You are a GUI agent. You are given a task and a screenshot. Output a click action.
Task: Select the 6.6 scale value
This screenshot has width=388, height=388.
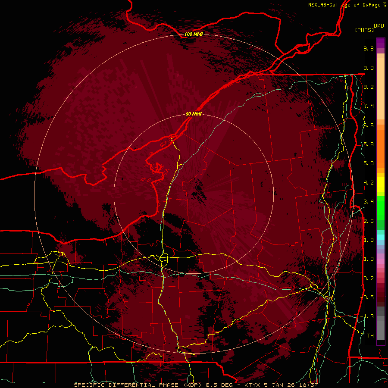pyautogui.click(x=369, y=125)
